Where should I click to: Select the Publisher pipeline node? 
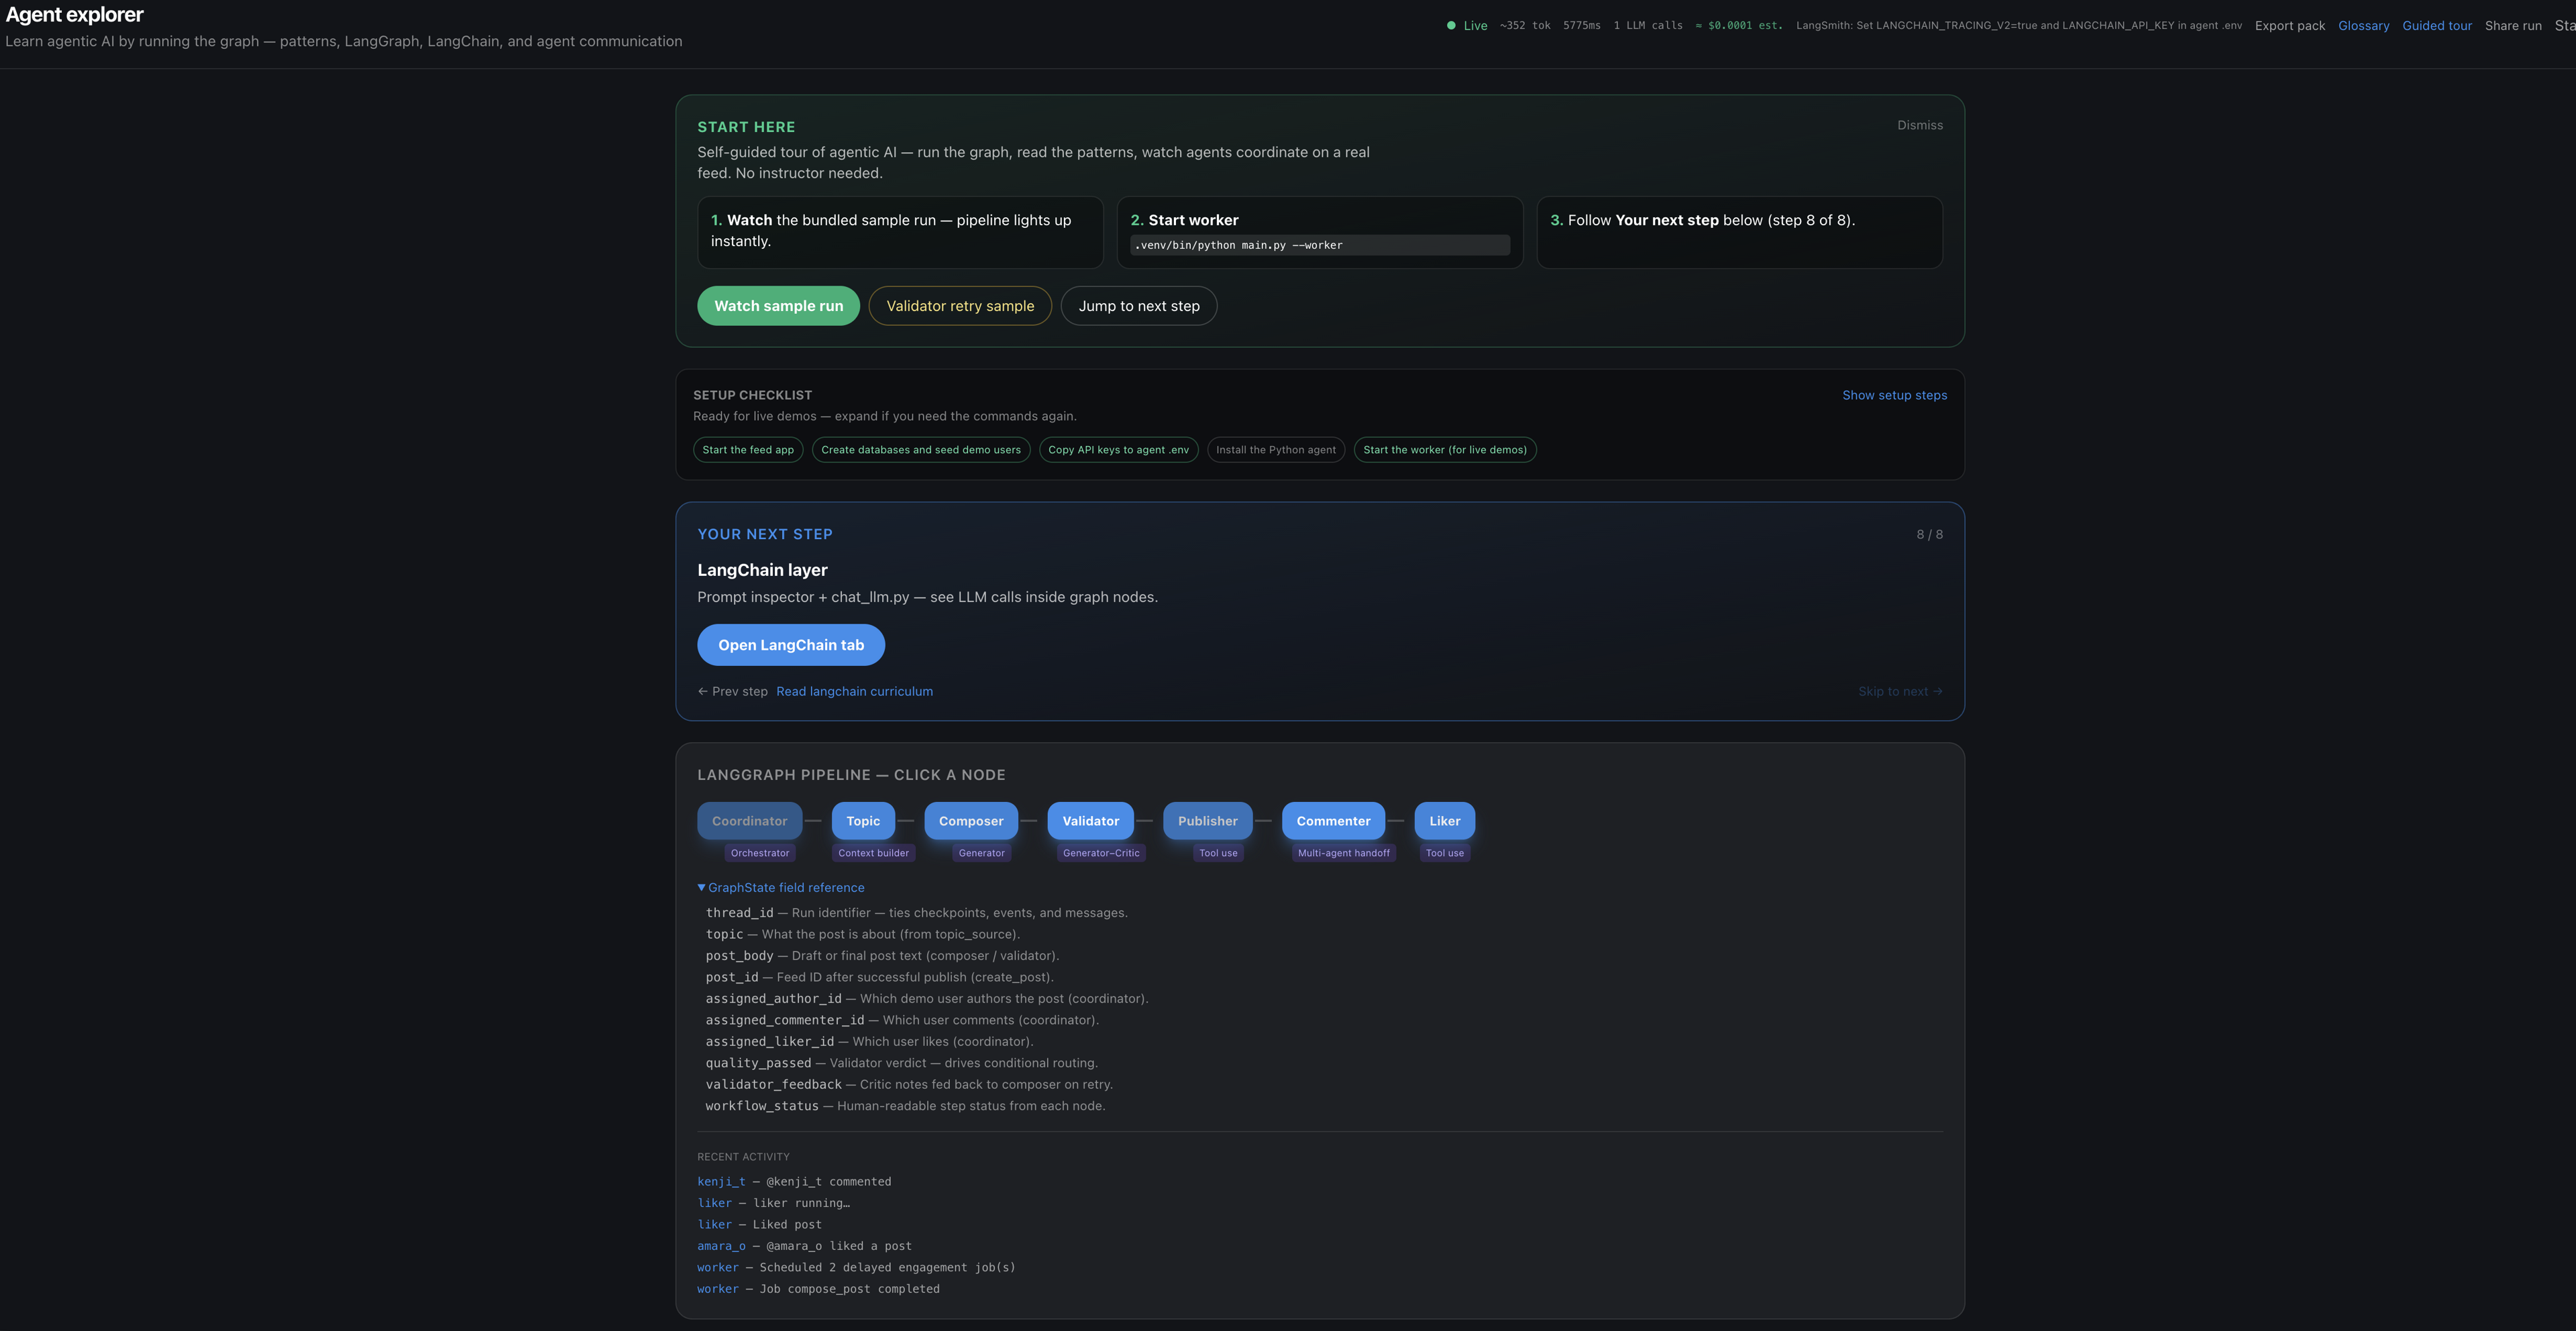tap(1207, 820)
